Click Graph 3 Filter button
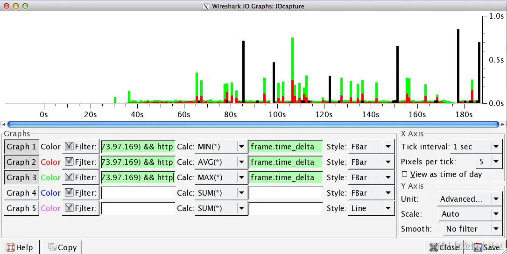The width and height of the screenshot is (507, 254). pos(80,177)
